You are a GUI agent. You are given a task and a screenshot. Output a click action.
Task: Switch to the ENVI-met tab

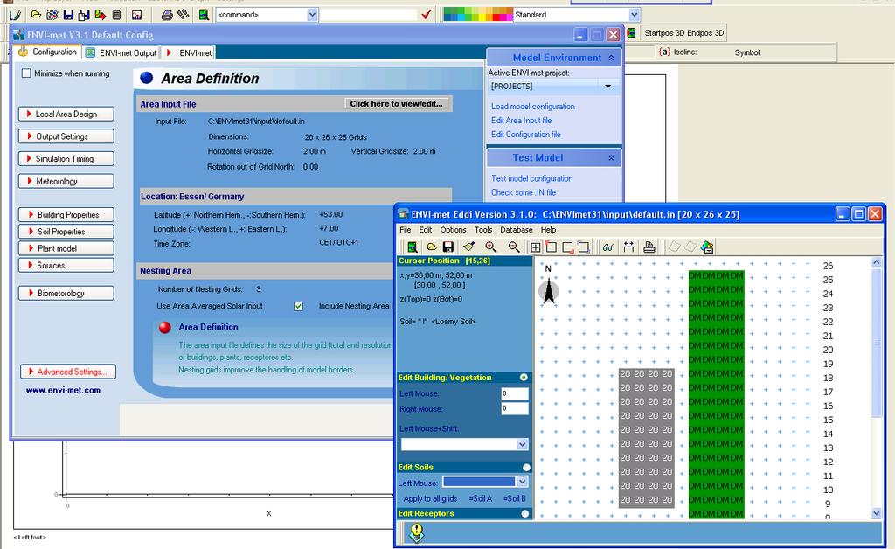pyautogui.click(x=189, y=52)
